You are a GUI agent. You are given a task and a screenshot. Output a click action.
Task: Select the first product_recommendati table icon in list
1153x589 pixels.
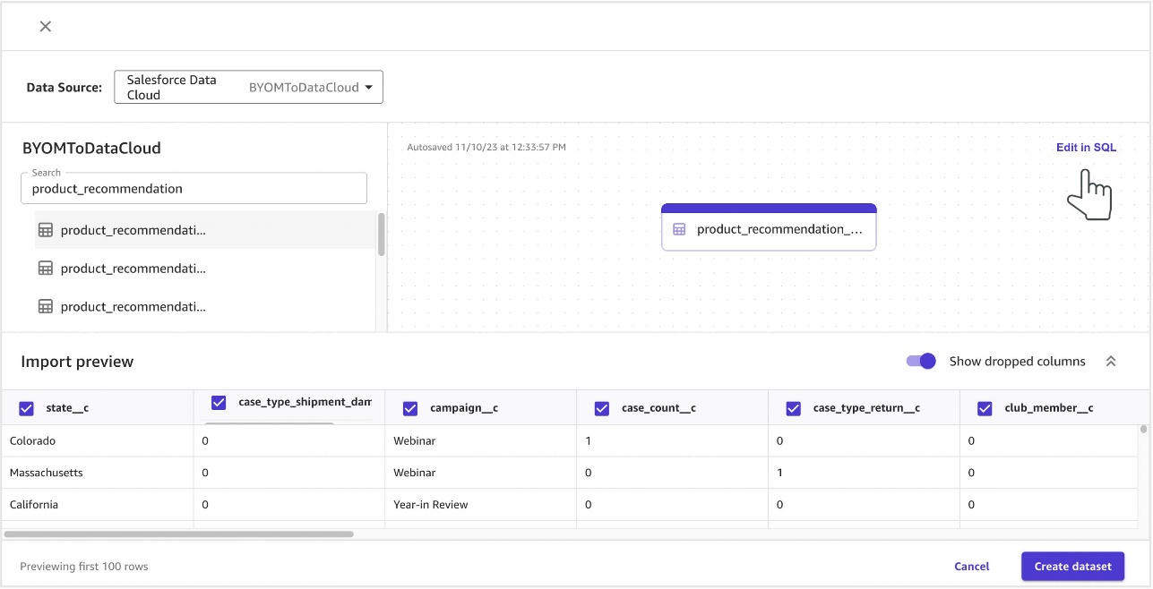pyautogui.click(x=46, y=230)
